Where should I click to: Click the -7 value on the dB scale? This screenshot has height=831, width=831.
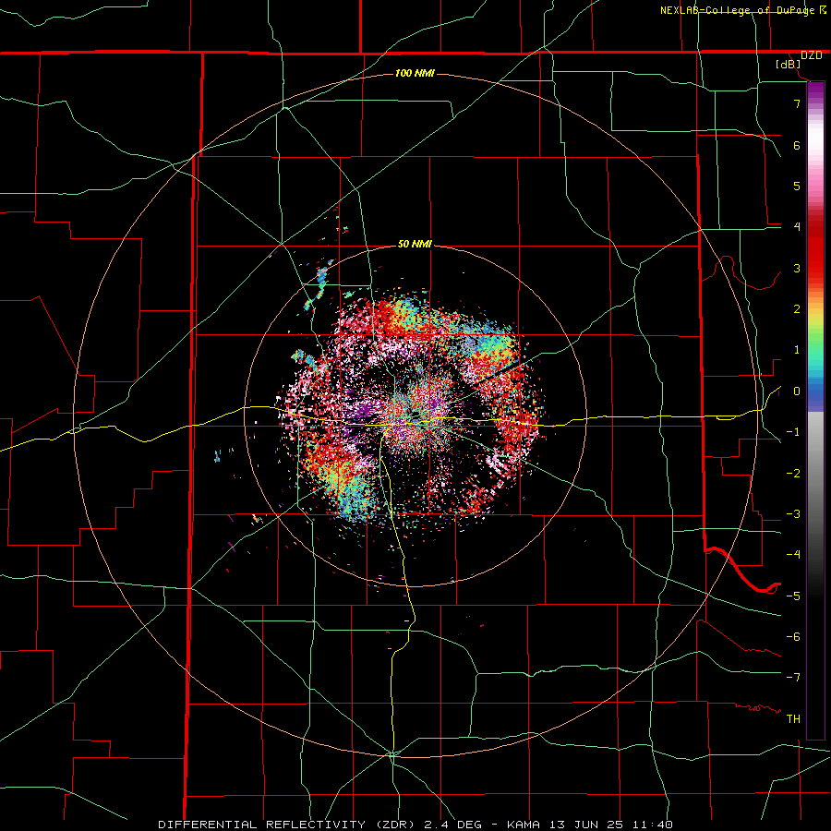pos(793,678)
